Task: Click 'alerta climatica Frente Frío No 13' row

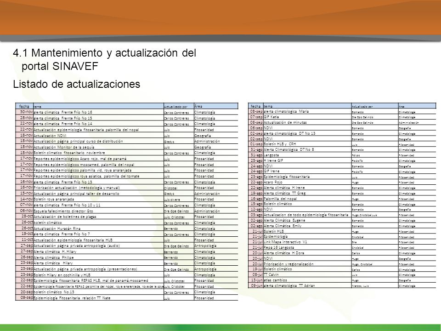Action: coord(127,182)
